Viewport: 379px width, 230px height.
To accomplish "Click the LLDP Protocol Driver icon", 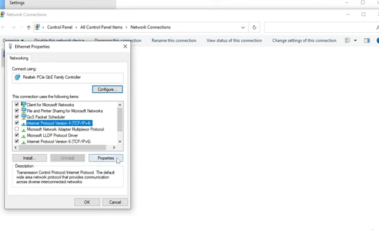I will pyautogui.click(x=24, y=136).
